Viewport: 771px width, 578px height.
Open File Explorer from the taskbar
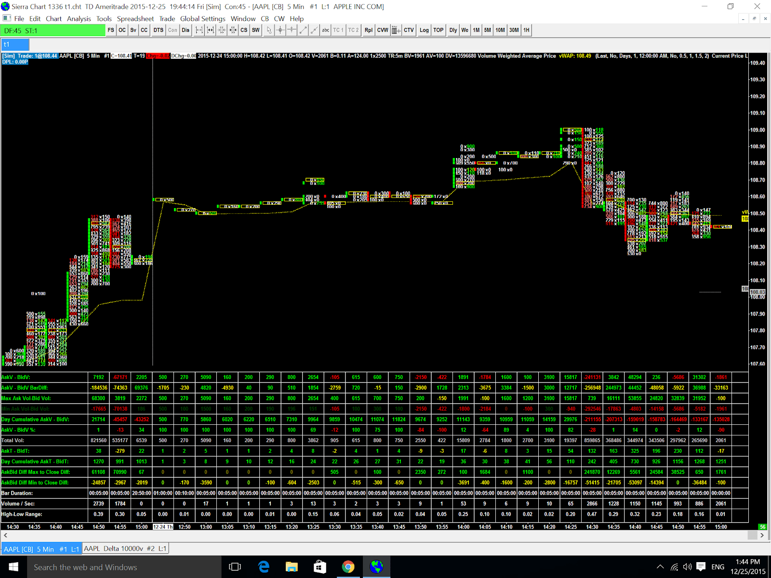[292, 567]
